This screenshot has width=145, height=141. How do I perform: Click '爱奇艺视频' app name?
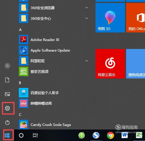click(x=39, y=71)
